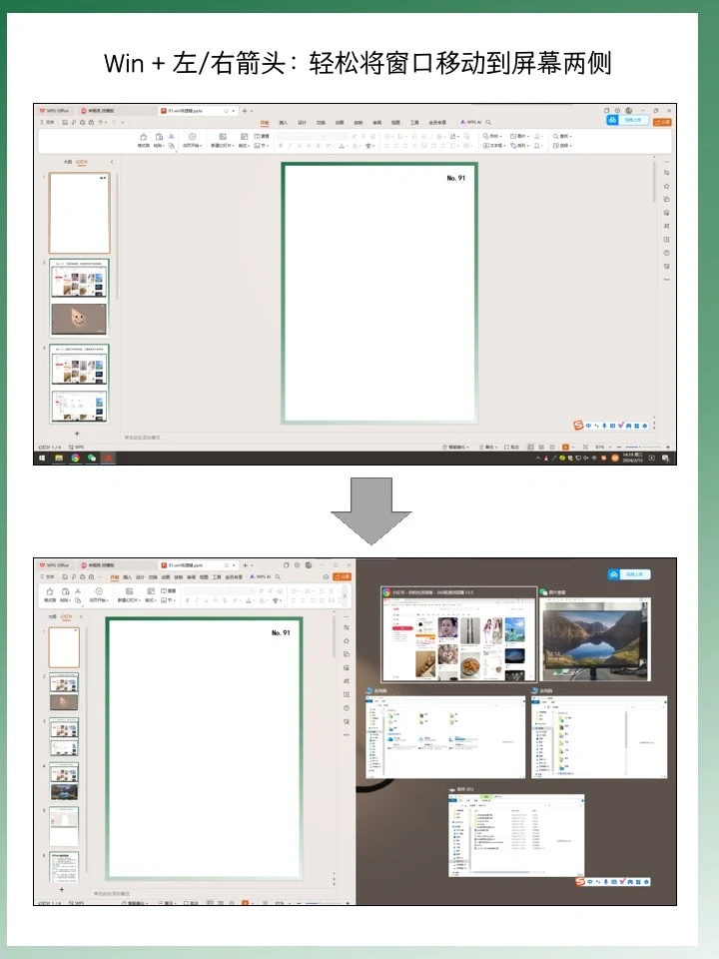Toggle Notes (备注) in upper status bar
The width and height of the screenshot is (719, 959).
tap(487, 448)
